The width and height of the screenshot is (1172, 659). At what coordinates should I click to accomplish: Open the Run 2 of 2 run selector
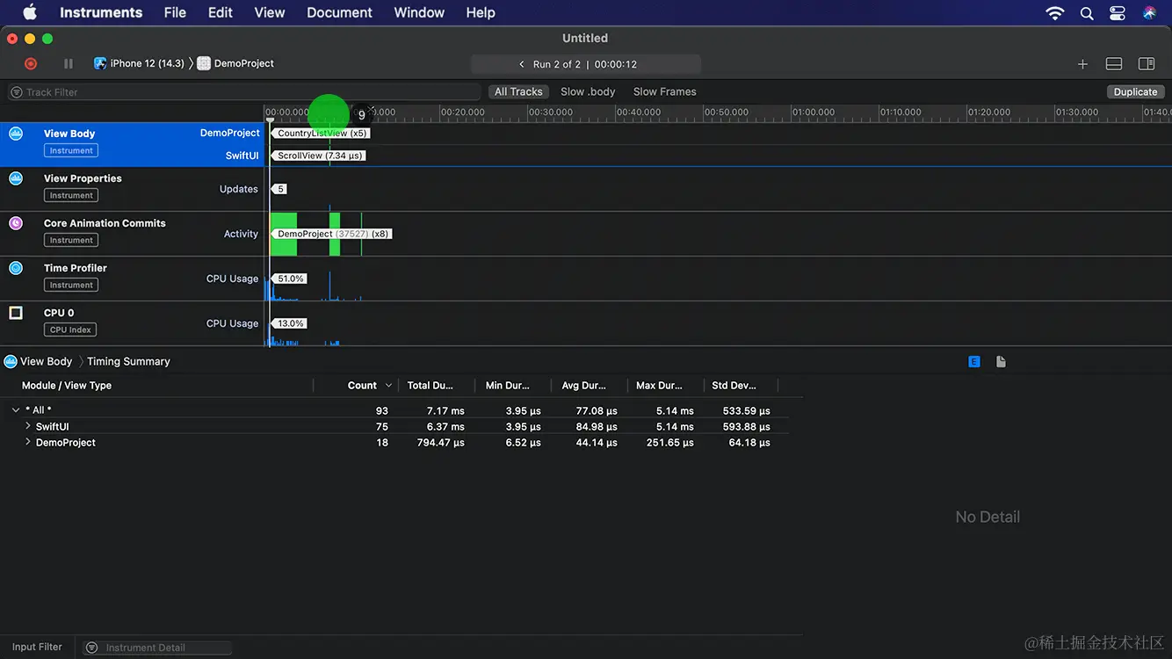(x=585, y=64)
